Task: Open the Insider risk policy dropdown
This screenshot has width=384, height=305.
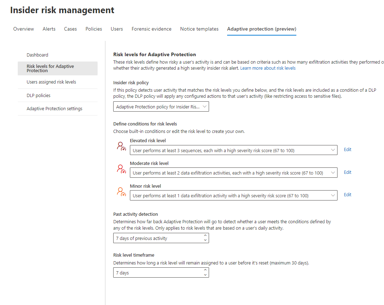Action: click(x=161, y=107)
